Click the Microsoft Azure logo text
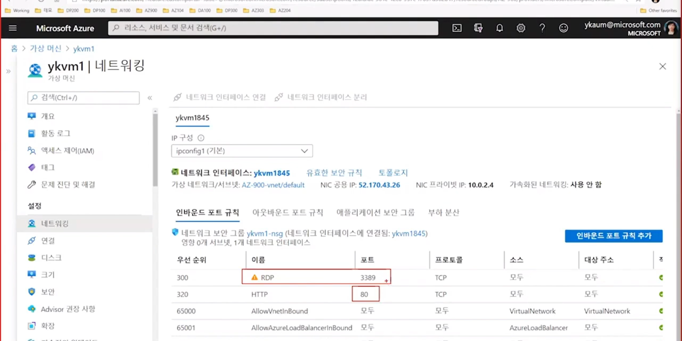This screenshot has width=682, height=341. [x=65, y=28]
